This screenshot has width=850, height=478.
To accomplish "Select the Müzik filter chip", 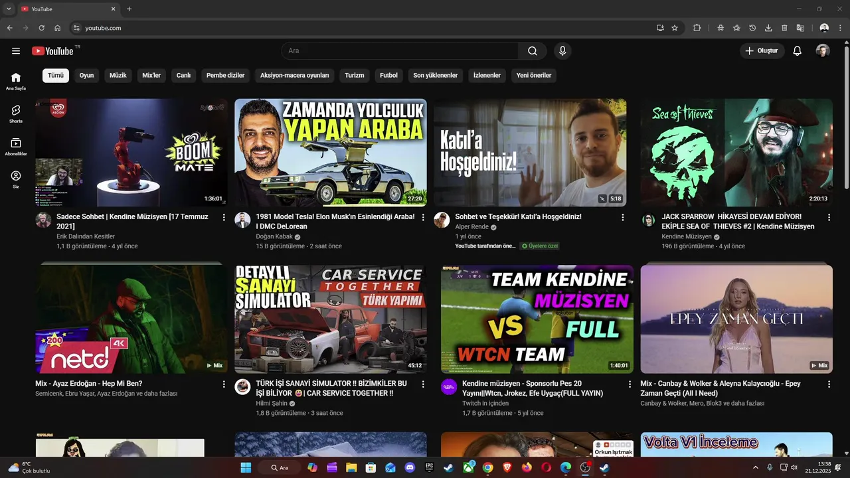I will coord(118,75).
